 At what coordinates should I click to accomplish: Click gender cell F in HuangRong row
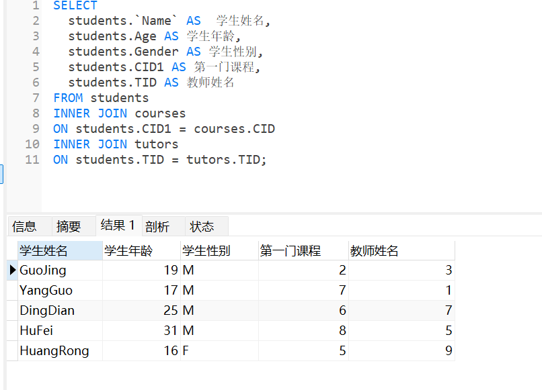click(219, 350)
